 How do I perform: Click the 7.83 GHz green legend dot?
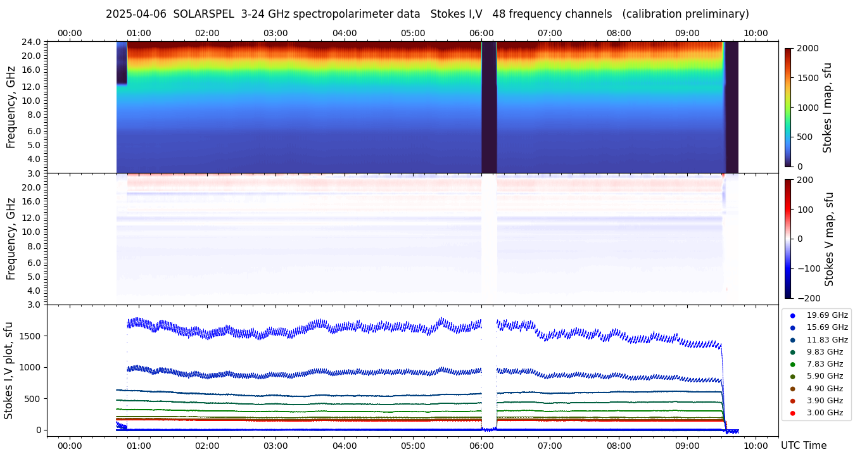coord(792,364)
